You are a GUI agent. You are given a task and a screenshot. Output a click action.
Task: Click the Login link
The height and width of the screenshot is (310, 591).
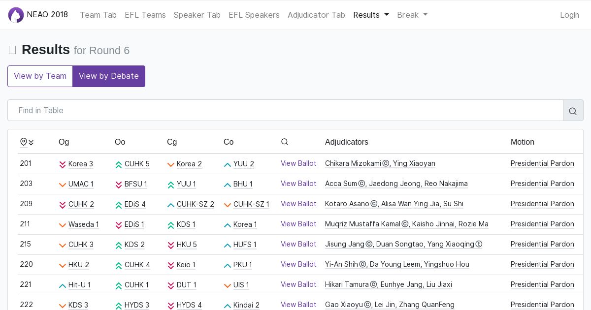pos(569,15)
